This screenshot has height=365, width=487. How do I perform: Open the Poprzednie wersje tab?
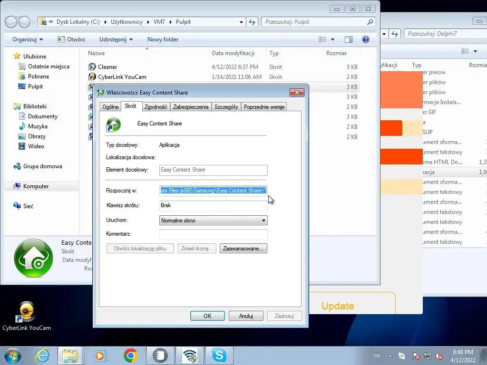click(264, 107)
